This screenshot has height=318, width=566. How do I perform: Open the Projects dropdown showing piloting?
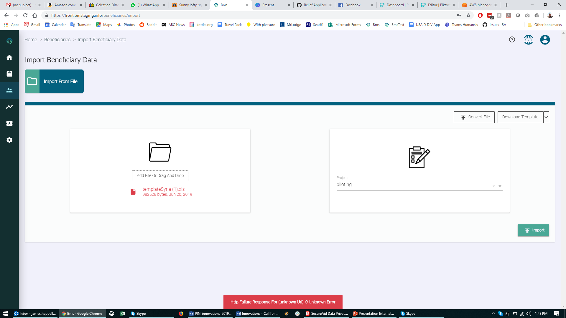pos(500,186)
